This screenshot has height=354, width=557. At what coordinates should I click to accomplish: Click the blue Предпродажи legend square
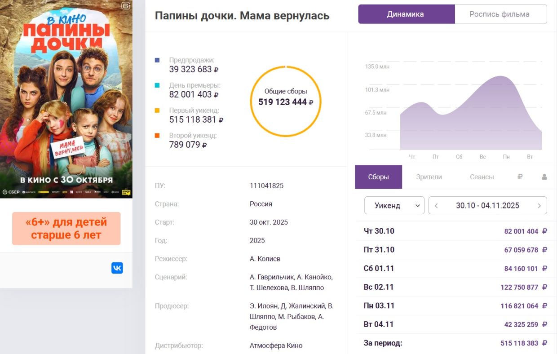pos(157,60)
